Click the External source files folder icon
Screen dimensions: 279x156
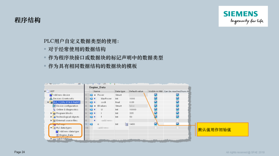click(x=53, y=120)
